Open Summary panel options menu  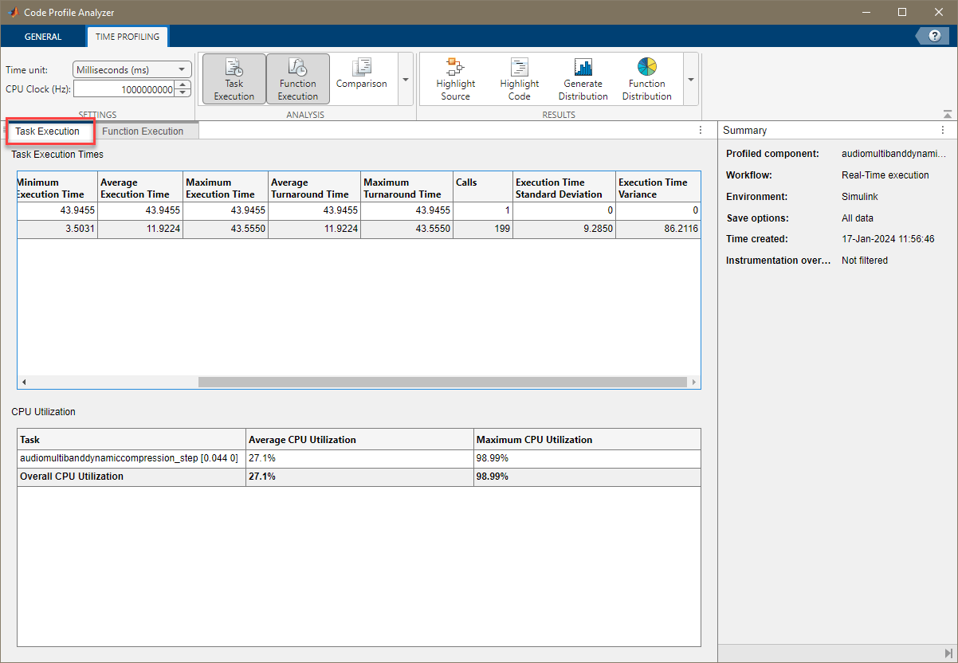tap(943, 130)
